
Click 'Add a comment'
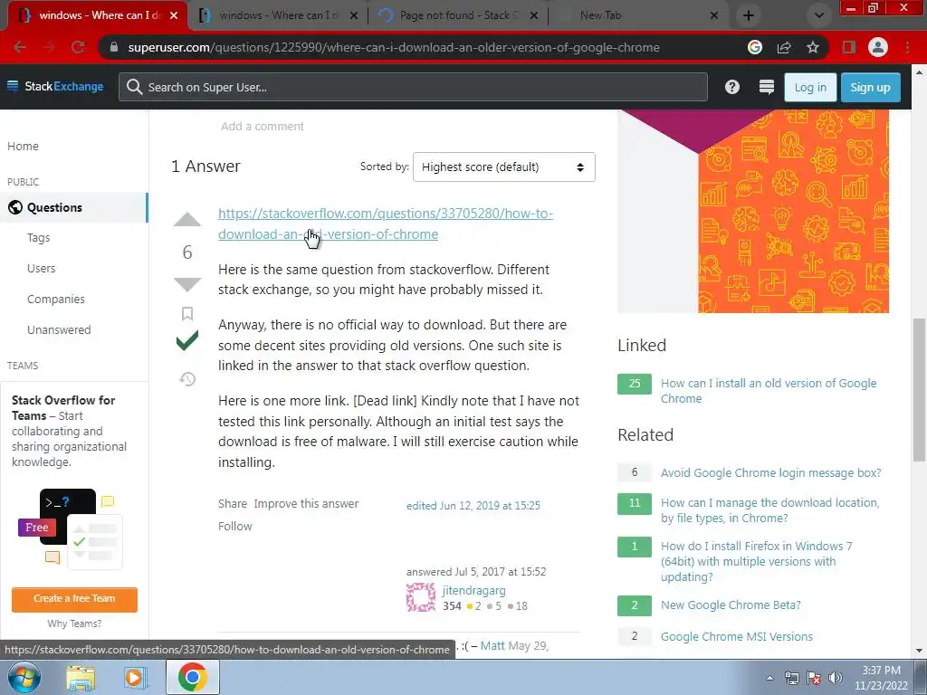tap(263, 126)
